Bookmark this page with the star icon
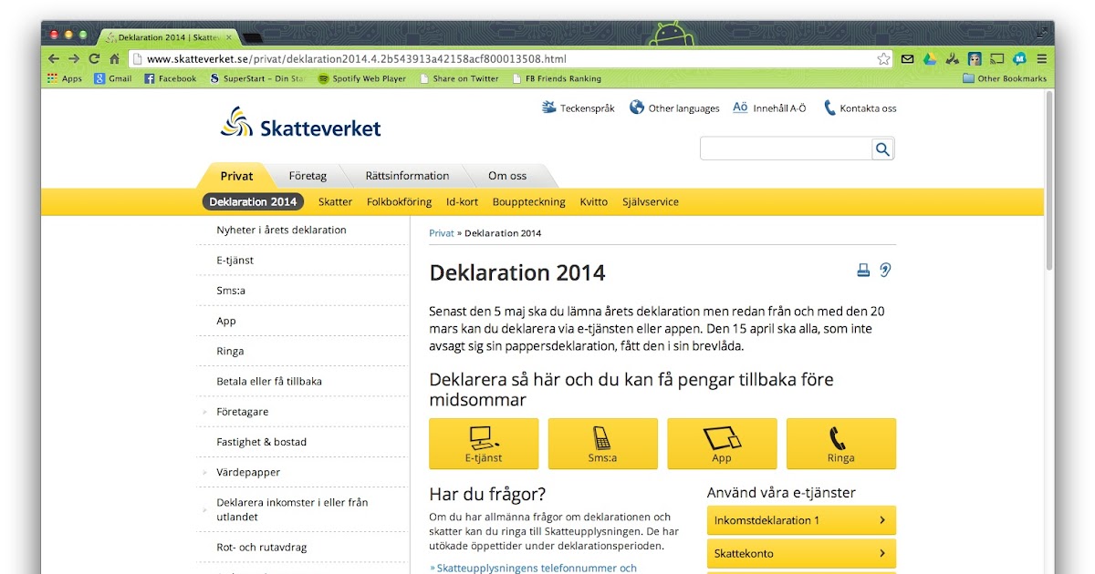 point(883,58)
